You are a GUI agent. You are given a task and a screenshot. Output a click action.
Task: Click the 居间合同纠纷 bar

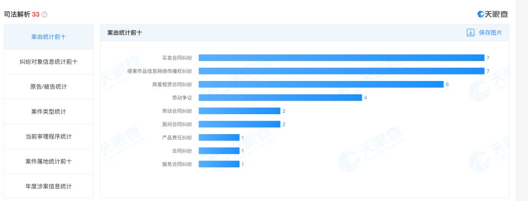coord(239,124)
